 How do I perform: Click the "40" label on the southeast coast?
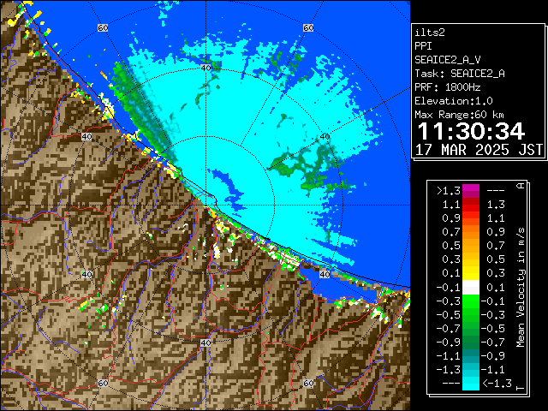(325, 274)
